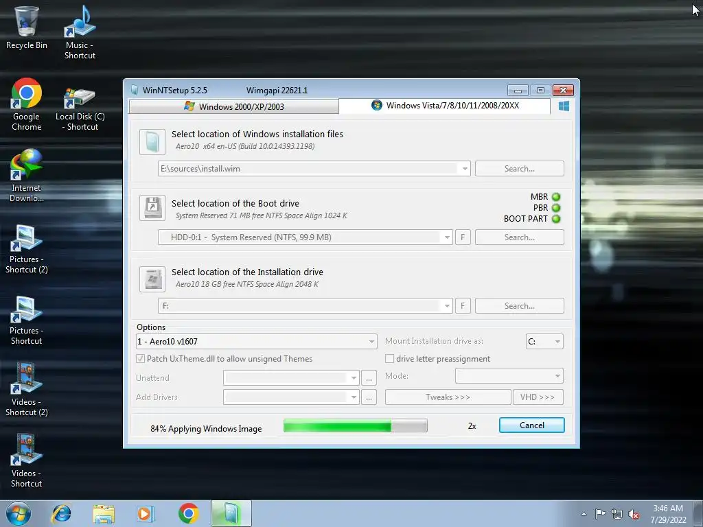Minimize the WinNTSetup window
This screenshot has width=703, height=527.
click(x=518, y=91)
